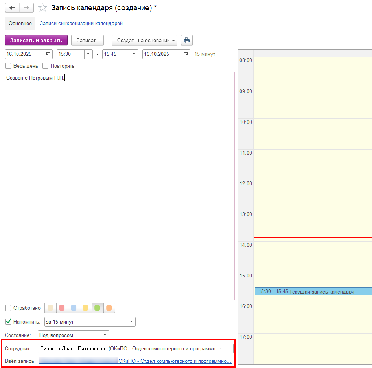Click the Записать button

87,41
